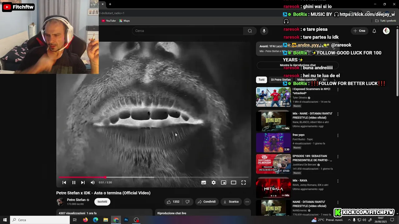This screenshot has width=399, height=224.
Task: Open the YouTube bookmark
Action: tap(108, 21)
